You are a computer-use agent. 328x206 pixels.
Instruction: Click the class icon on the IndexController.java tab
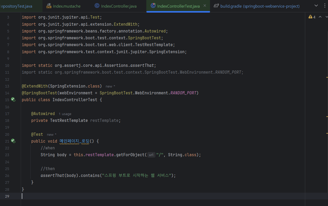(x=97, y=6)
